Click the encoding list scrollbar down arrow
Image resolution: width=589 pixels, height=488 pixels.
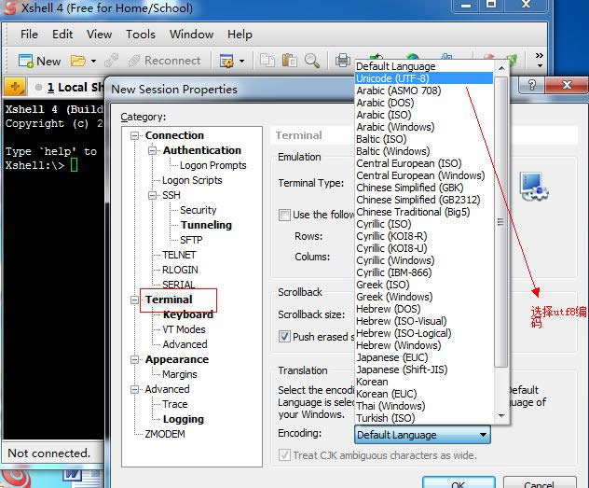click(x=501, y=417)
